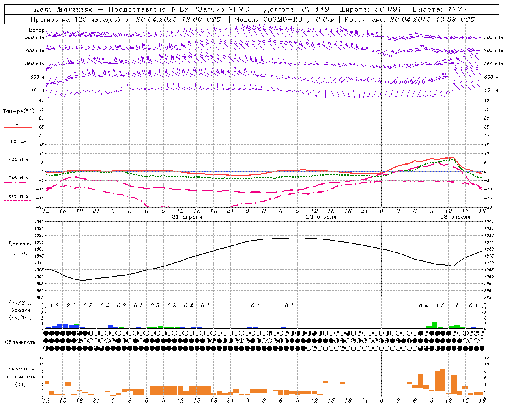The width and height of the screenshot is (505, 404).
Task: Click the '850 гПа' temperature legend entry
Action: point(19,160)
